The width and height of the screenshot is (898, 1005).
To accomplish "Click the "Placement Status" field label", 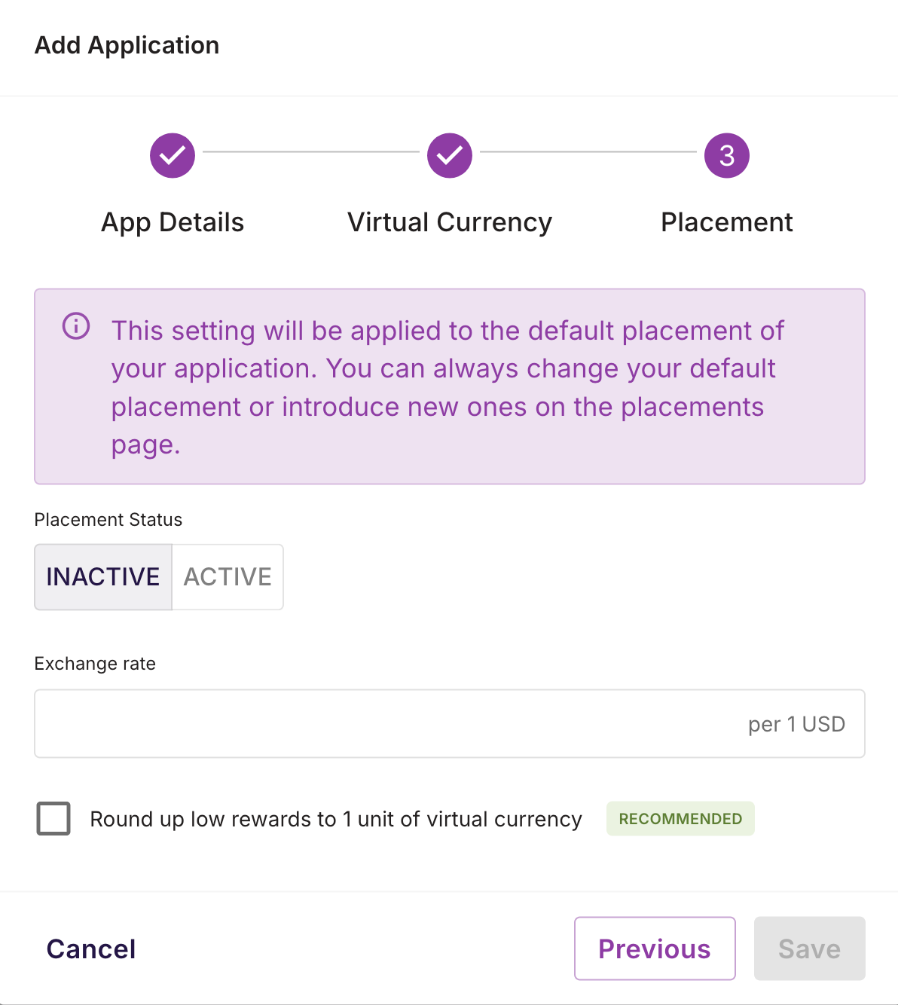I will [x=108, y=520].
